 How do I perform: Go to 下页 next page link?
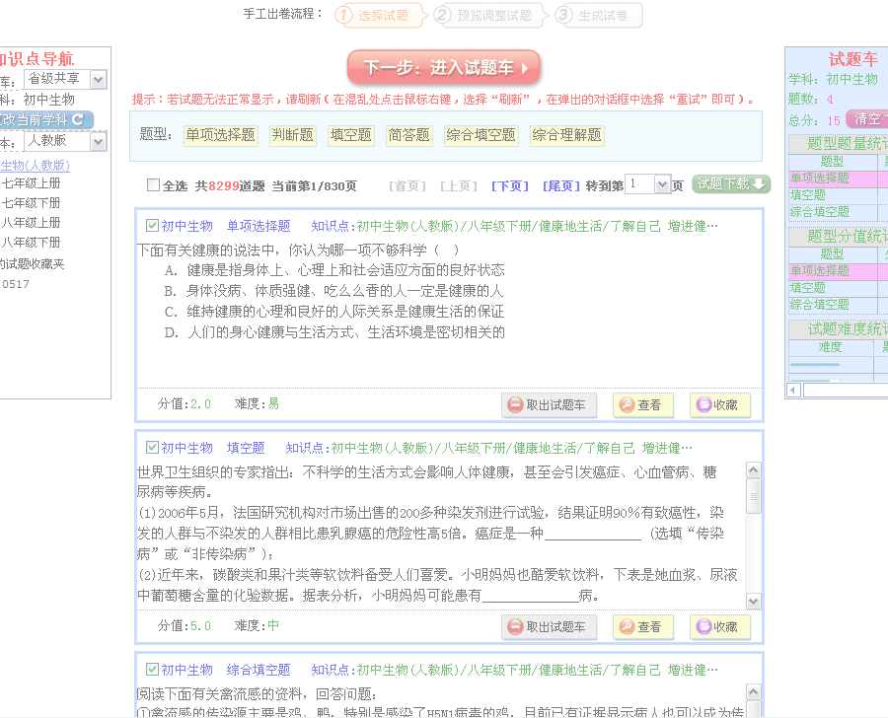[510, 185]
